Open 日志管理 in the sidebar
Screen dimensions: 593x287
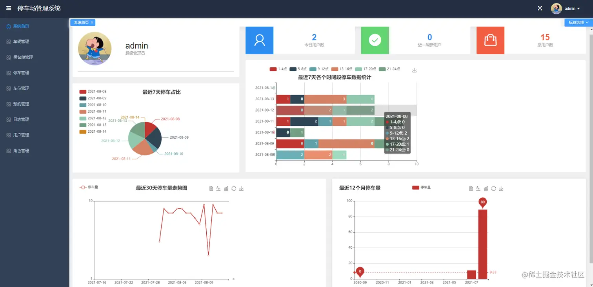(35, 119)
